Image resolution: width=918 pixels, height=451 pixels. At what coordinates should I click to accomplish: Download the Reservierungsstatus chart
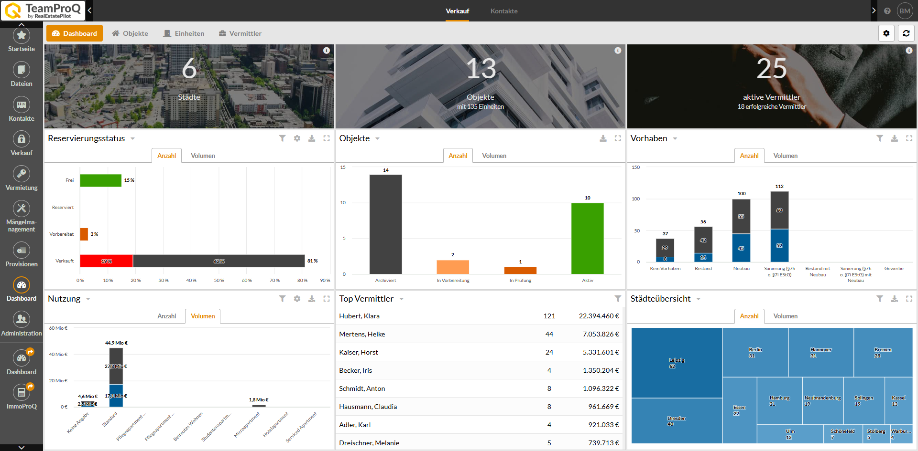[312, 138]
